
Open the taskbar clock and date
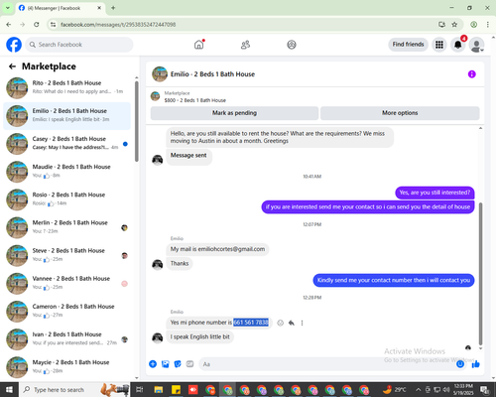(463, 390)
